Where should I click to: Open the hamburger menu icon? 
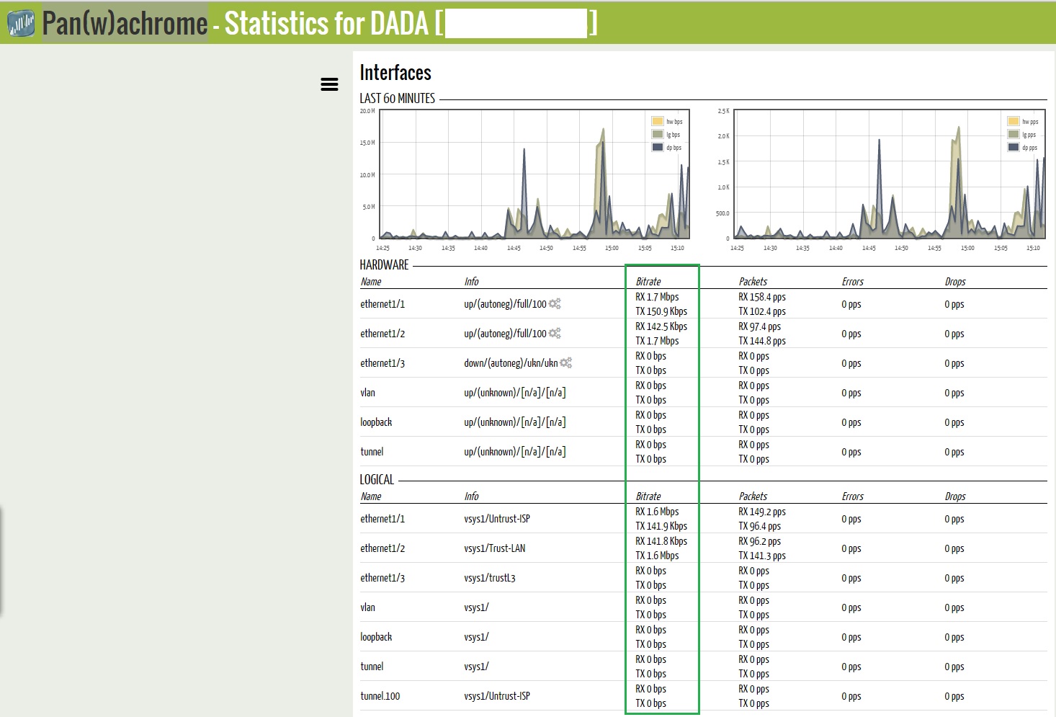(329, 84)
